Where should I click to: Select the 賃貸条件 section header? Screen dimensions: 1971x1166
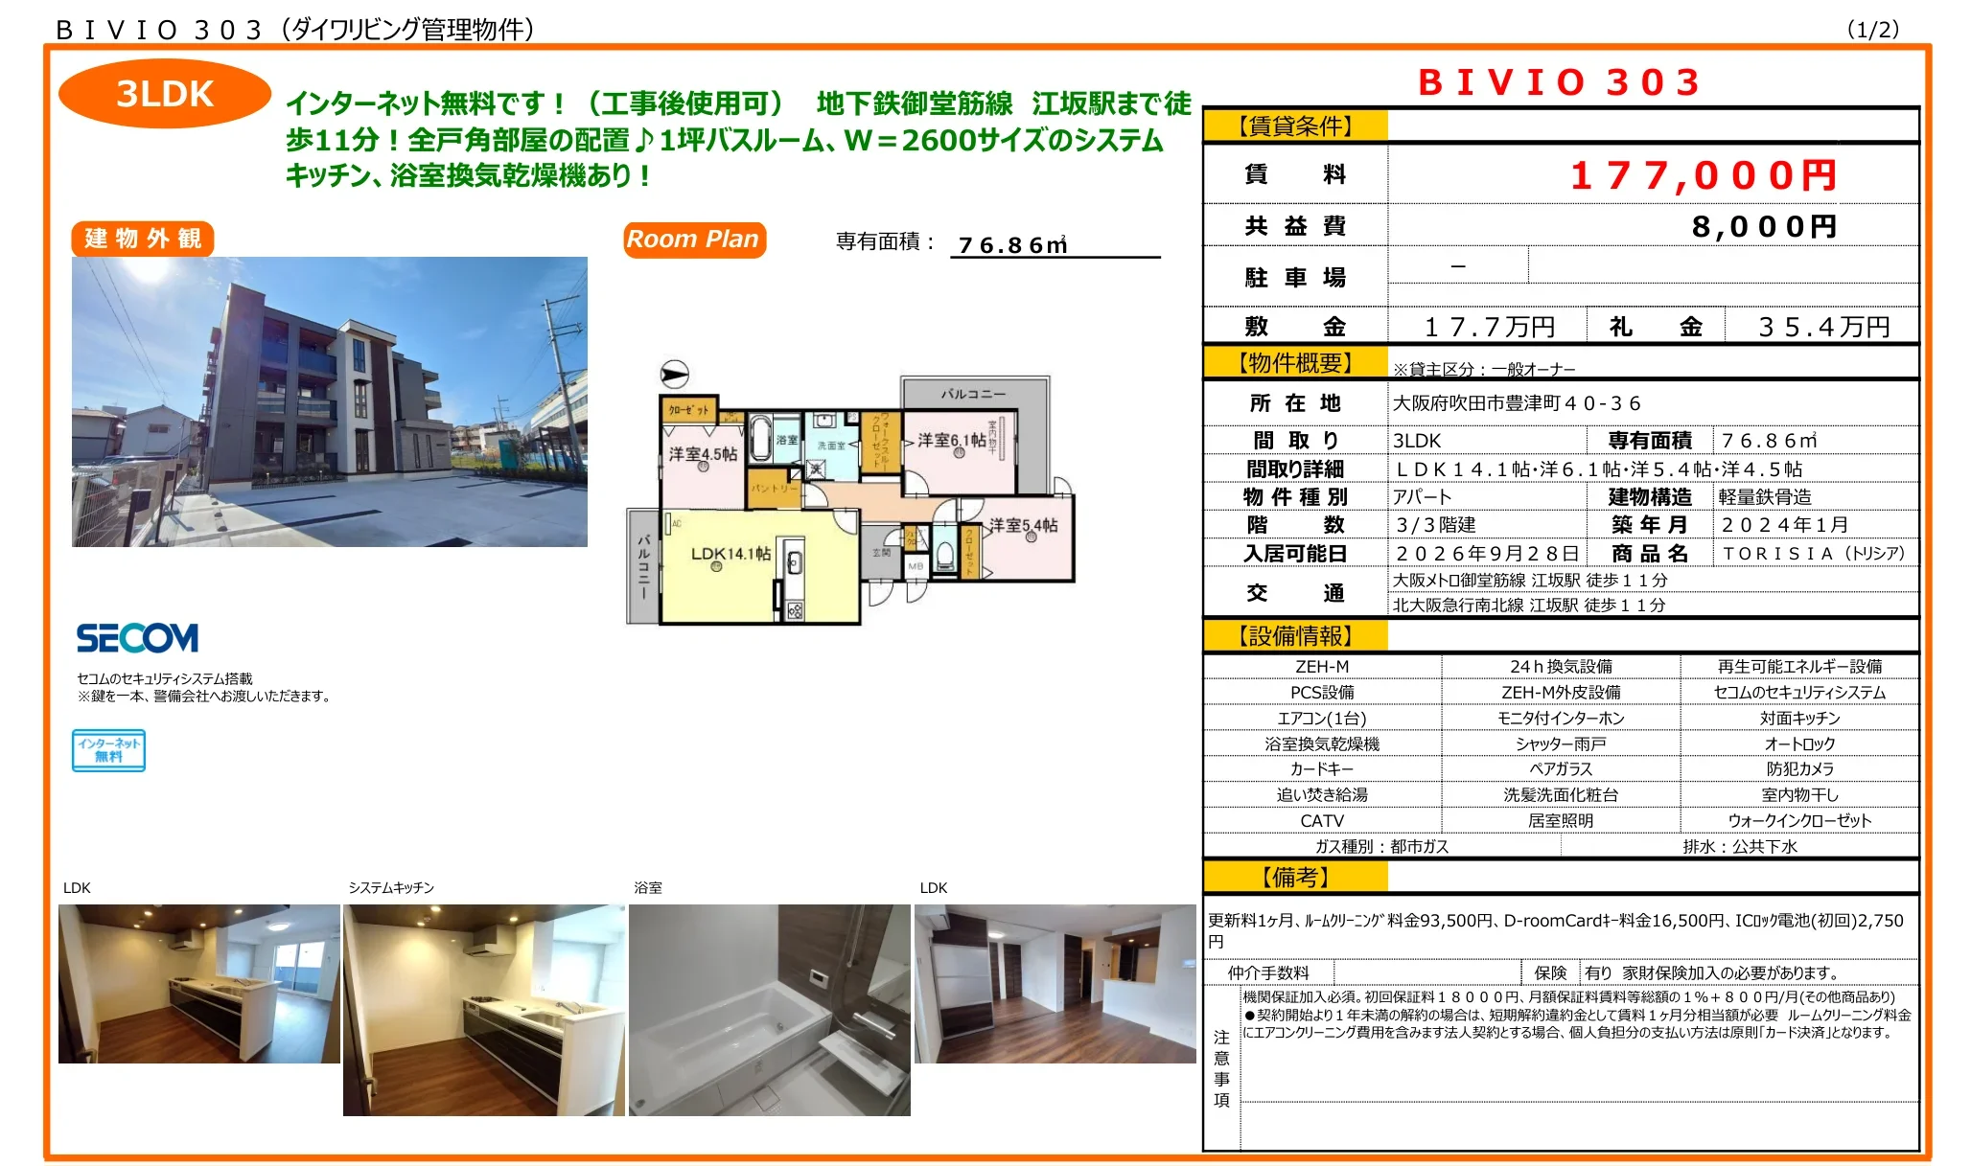(x=1295, y=126)
